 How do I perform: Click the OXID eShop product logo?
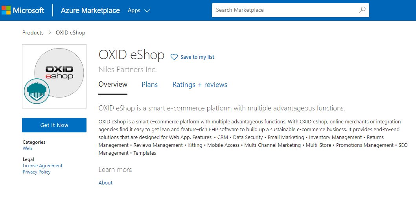point(59,70)
